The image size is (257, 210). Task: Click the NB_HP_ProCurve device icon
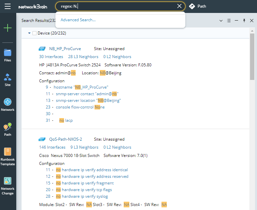click(x=42, y=48)
